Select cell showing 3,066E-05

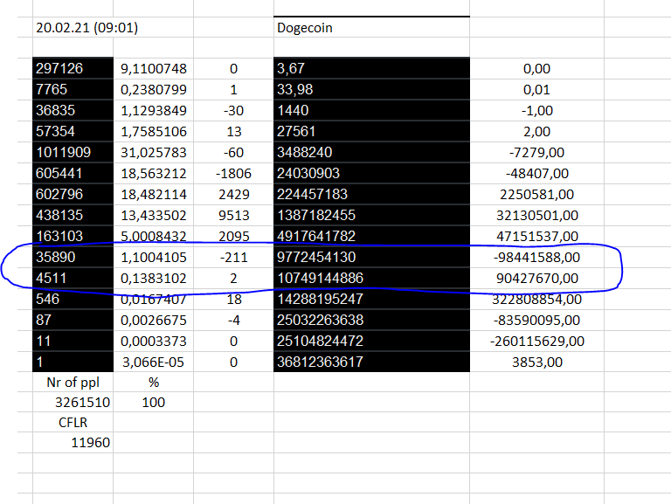click(x=153, y=362)
